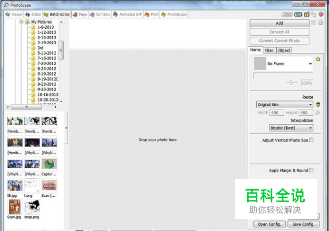329x231 pixels.
Task: Click the clear list icon beside Add
Action: pyautogui.click(x=320, y=22)
